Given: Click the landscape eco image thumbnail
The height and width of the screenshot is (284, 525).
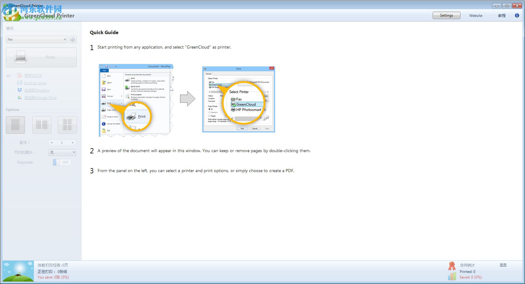Looking at the screenshot, I should [x=18, y=271].
